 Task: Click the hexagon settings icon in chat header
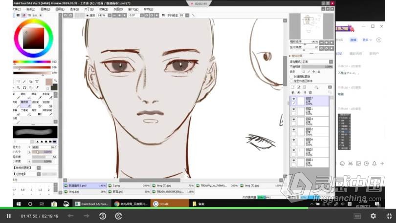coord(379,40)
